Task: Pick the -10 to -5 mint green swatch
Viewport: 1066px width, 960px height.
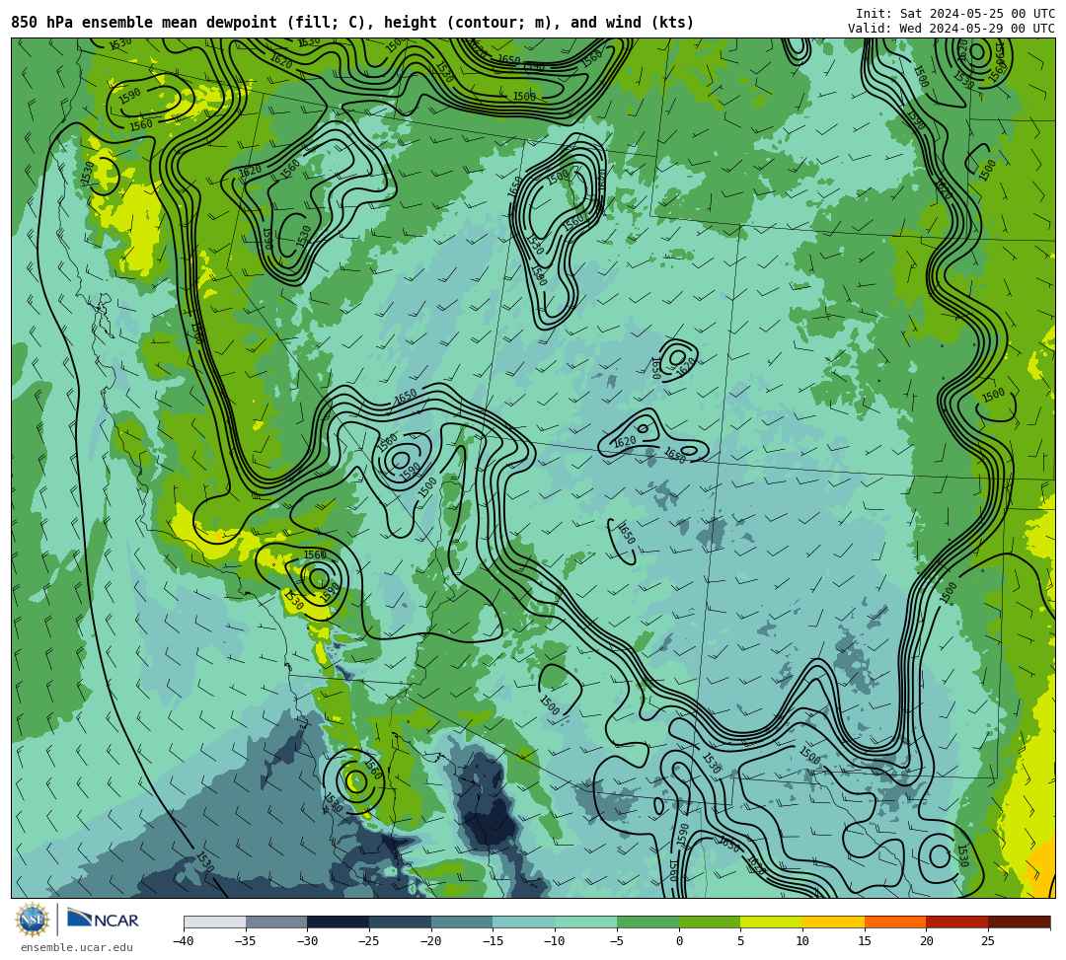Action: click(586, 922)
